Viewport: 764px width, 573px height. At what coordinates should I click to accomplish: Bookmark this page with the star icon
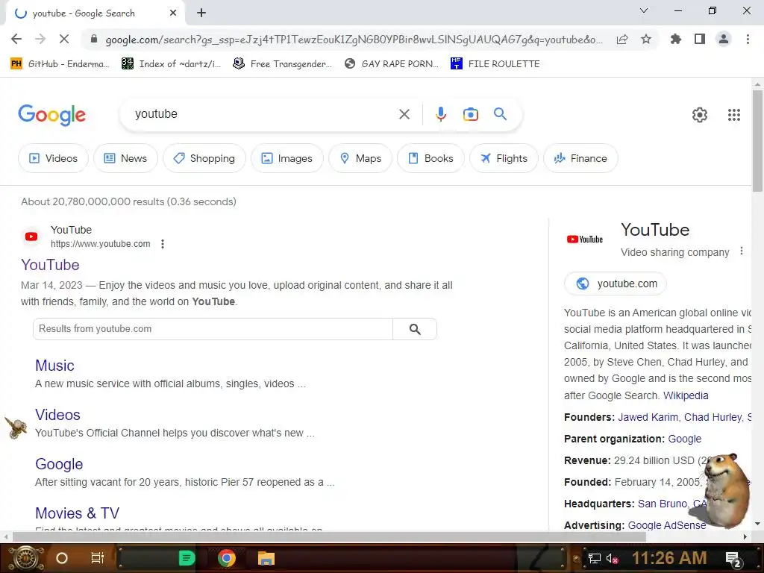(646, 39)
